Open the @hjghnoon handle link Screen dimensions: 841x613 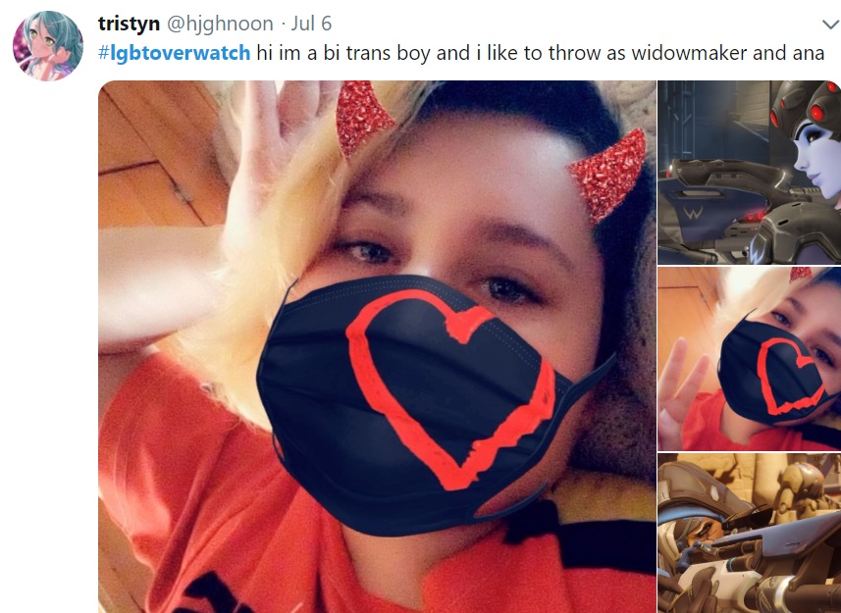pyautogui.click(x=220, y=25)
